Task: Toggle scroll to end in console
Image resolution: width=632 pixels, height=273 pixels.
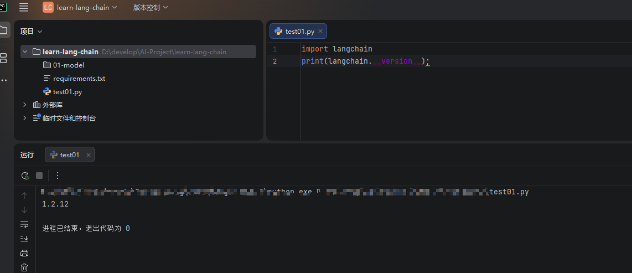Action: tap(24, 239)
